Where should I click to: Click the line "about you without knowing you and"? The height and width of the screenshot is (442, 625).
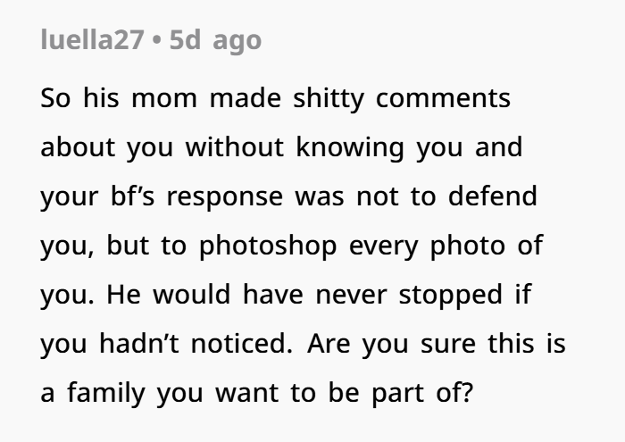tap(280, 146)
